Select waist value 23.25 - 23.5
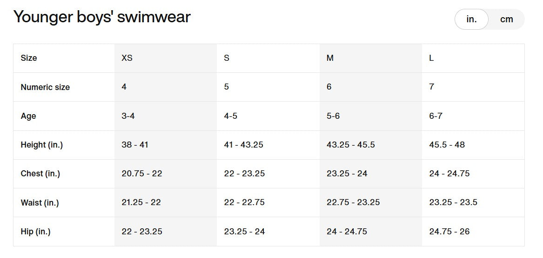Screen dimensions: 543x258 (x=453, y=203)
